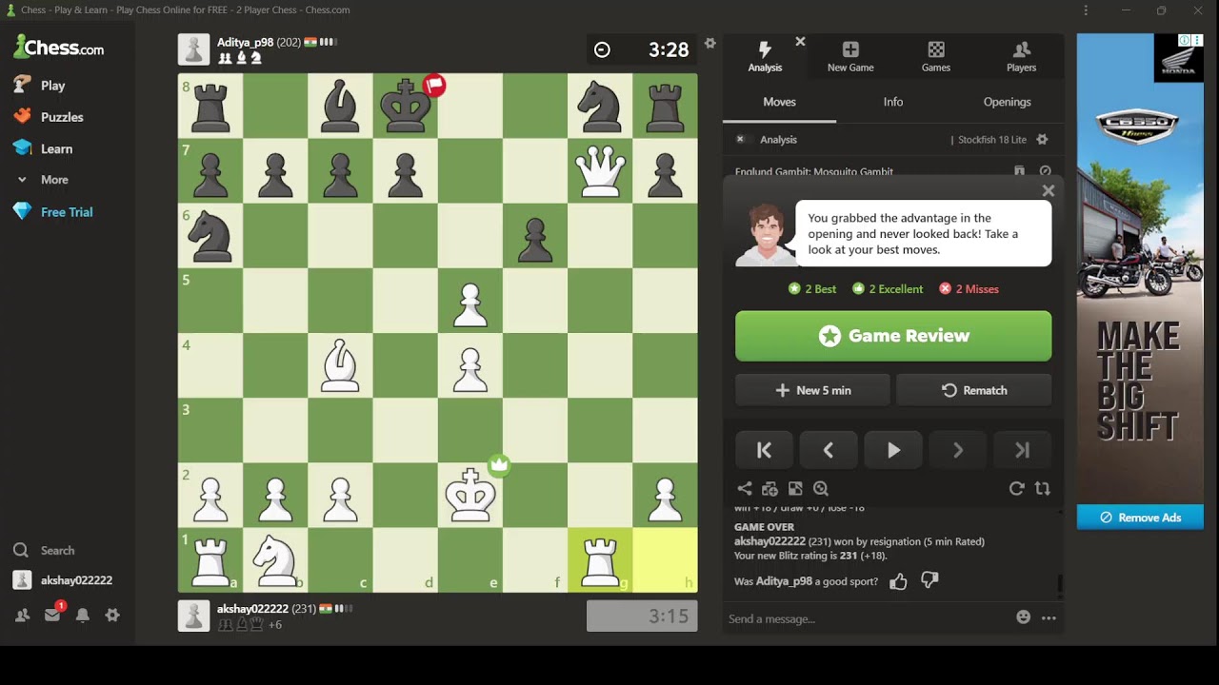Request a Rematch
The width and height of the screenshot is (1219, 685).
[974, 390]
